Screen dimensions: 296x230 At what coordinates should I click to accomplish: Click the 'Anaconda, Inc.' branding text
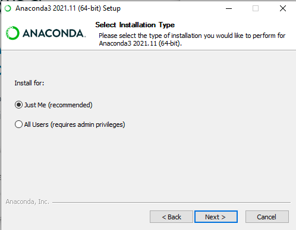(27, 202)
